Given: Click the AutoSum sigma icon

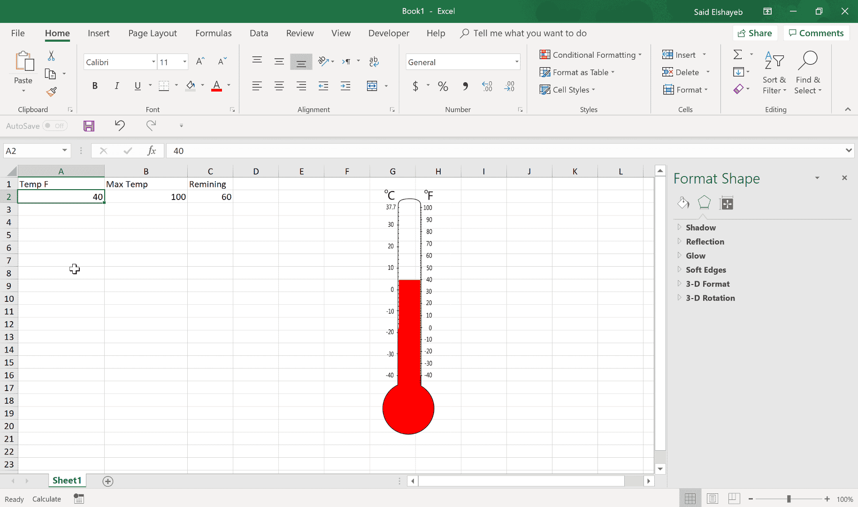Looking at the screenshot, I should [x=738, y=54].
